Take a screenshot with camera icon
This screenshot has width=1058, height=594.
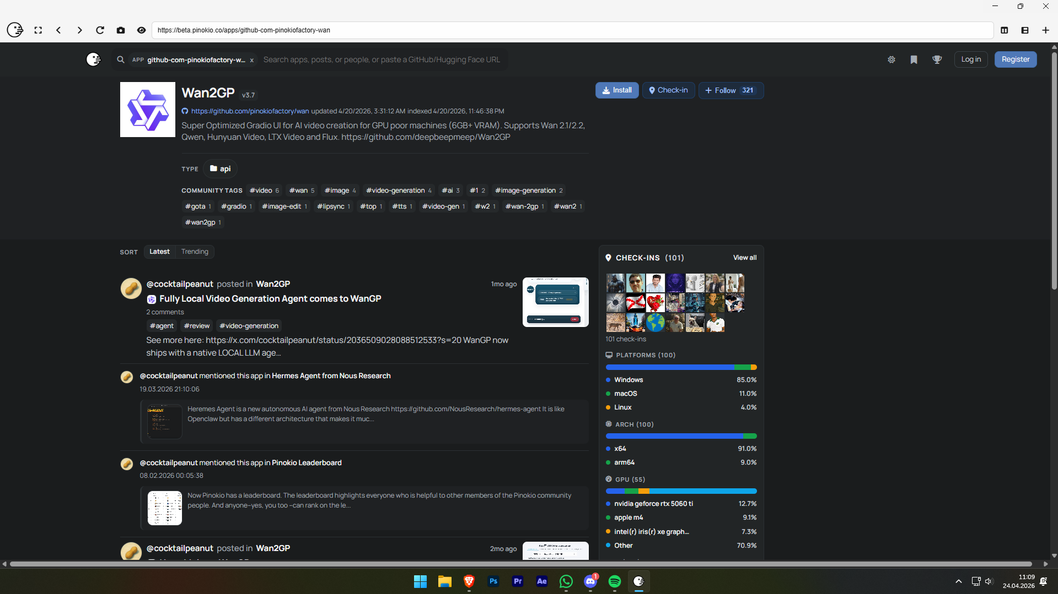[121, 30]
